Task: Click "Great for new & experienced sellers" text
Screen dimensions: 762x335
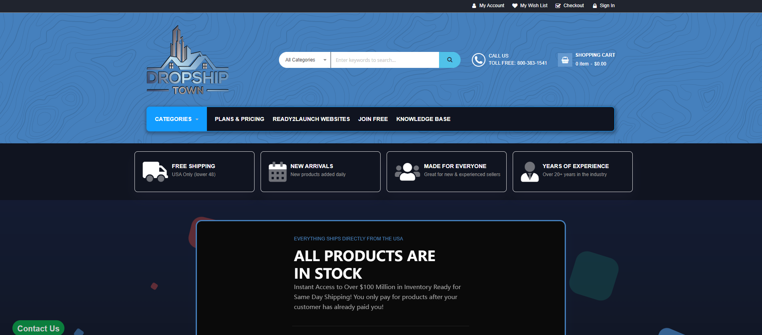Action: (x=462, y=174)
